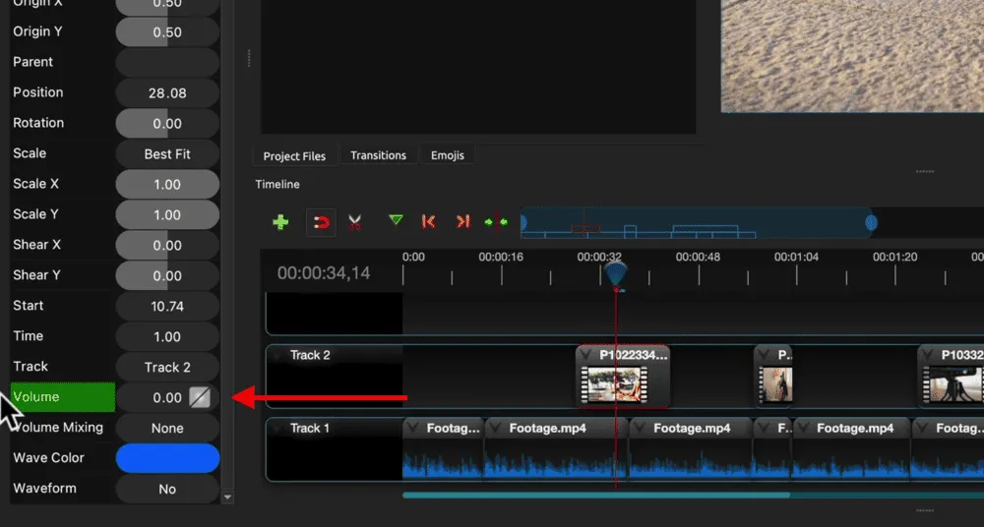984x527 pixels.
Task: Add a marker with green triangle icon
Action: click(396, 221)
